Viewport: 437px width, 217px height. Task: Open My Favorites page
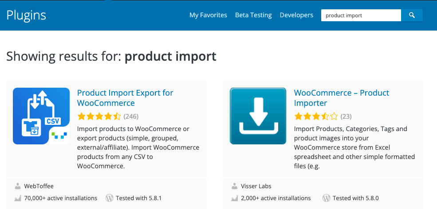pyautogui.click(x=208, y=15)
